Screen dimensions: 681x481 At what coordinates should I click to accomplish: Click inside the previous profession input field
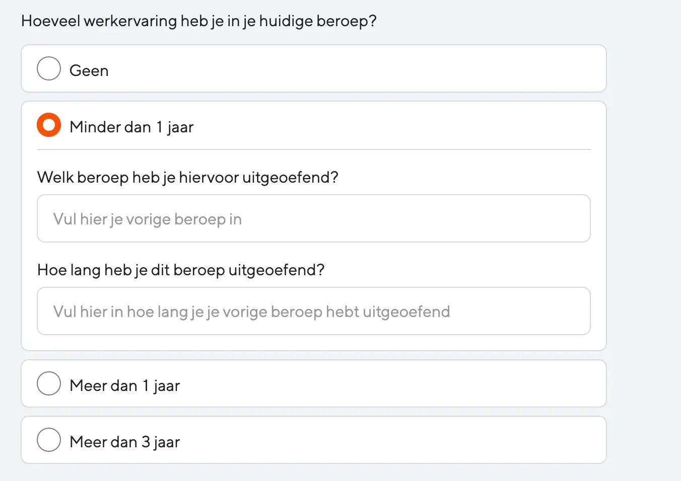[x=313, y=219]
